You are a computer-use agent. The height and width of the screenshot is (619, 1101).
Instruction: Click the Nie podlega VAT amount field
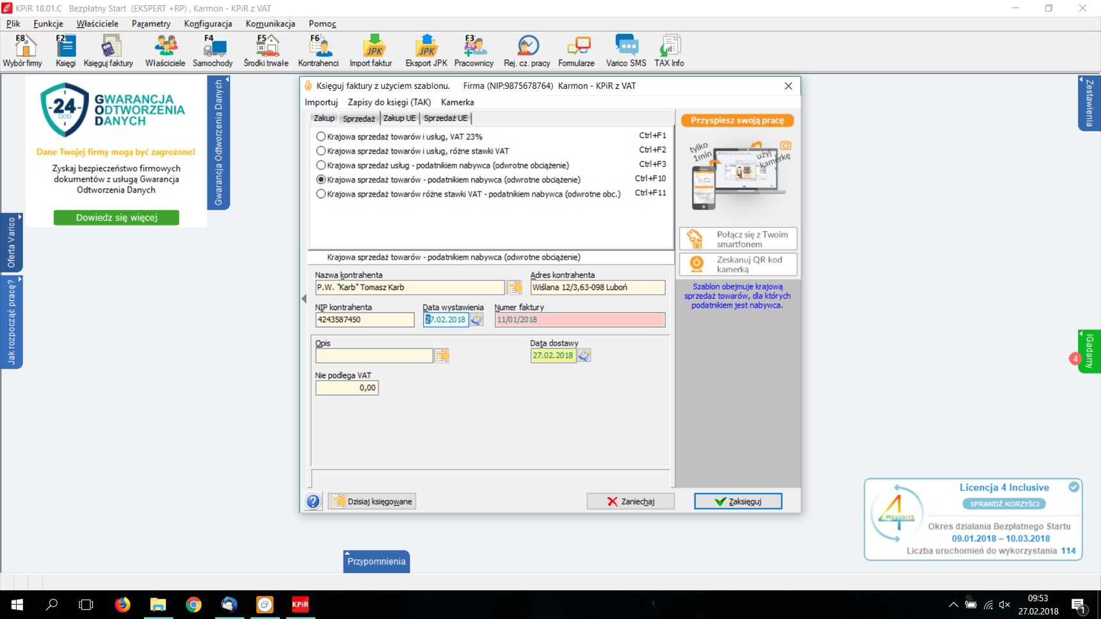(347, 388)
